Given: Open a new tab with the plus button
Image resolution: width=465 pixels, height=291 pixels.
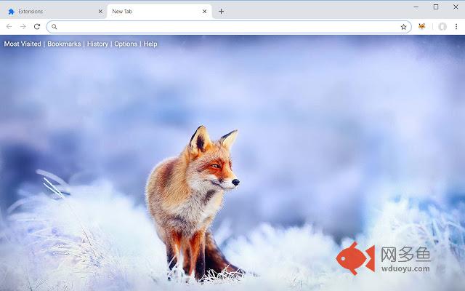Looking at the screenshot, I should tap(221, 12).
